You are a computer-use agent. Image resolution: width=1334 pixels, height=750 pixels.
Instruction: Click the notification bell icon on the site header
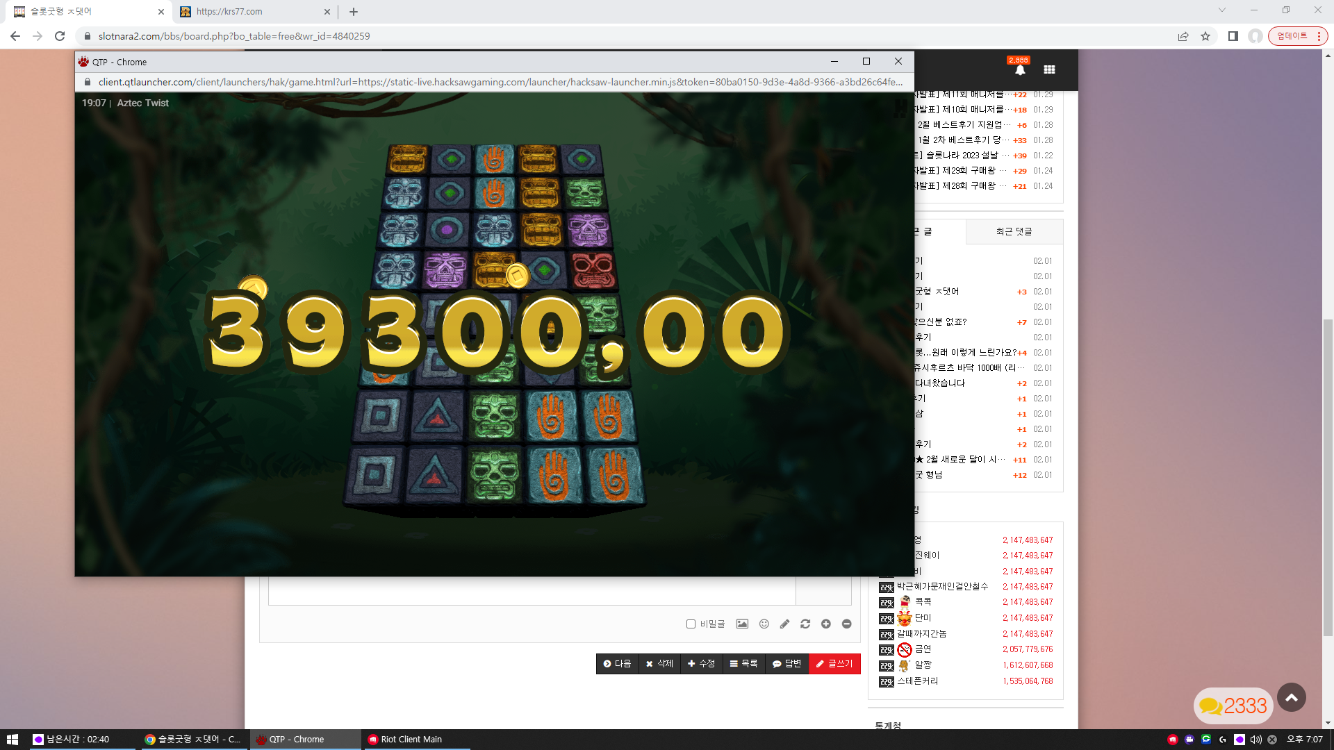[1019, 69]
